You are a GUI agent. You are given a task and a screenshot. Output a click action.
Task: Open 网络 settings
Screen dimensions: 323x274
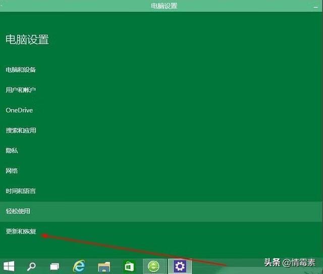coord(12,171)
